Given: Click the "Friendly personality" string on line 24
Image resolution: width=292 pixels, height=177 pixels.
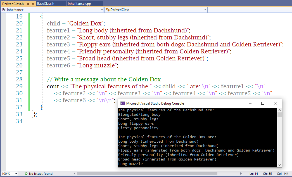Looking at the screenshot, I should pos(153,51).
